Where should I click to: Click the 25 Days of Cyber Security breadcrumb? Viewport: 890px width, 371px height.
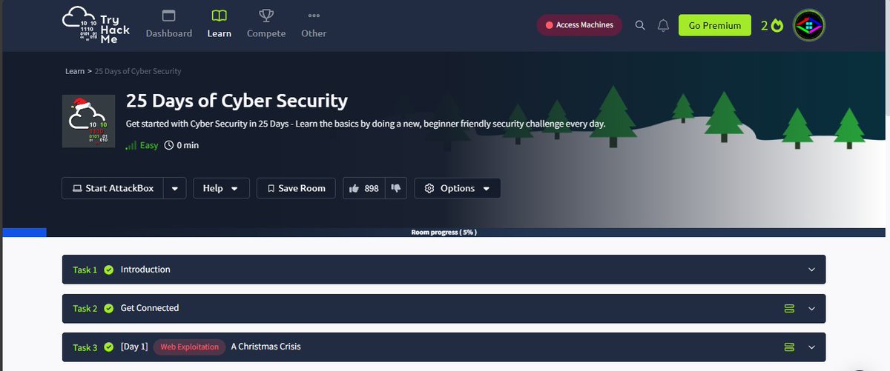(138, 71)
